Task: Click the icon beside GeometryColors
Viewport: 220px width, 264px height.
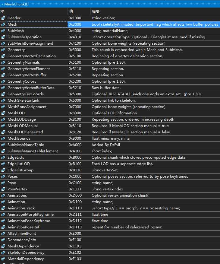Action: click(3, 81)
